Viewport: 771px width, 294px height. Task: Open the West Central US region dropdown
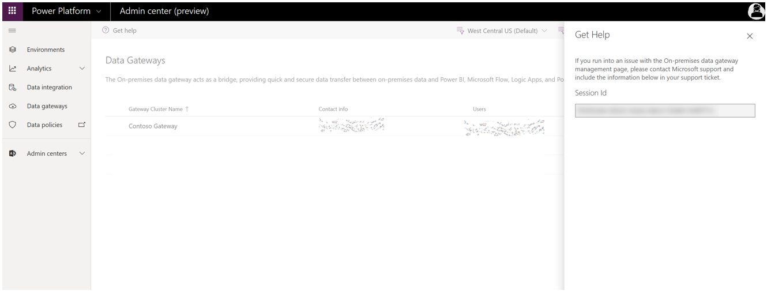[x=502, y=31]
